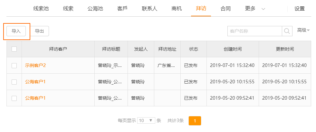
Task: Open 公海客户1 link created at 09:52:41
Action: pos(35,98)
